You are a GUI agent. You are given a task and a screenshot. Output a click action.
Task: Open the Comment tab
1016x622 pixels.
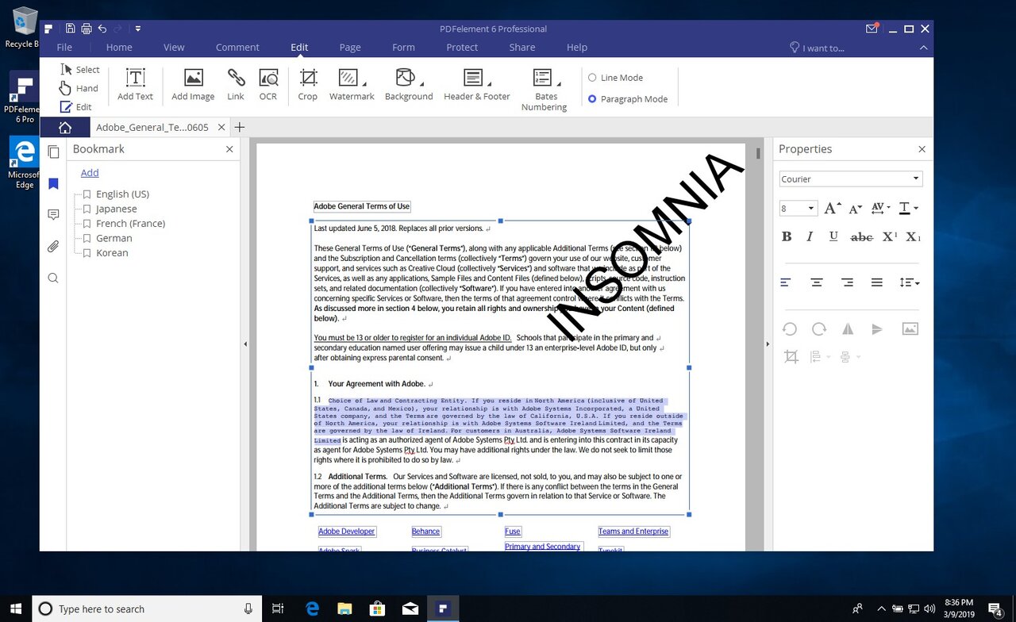click(237, 48)
